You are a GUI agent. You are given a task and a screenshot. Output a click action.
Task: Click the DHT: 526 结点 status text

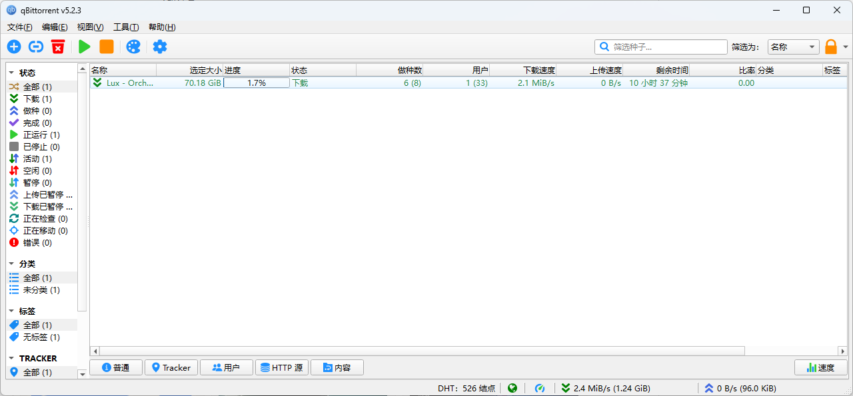coord(466,388)
